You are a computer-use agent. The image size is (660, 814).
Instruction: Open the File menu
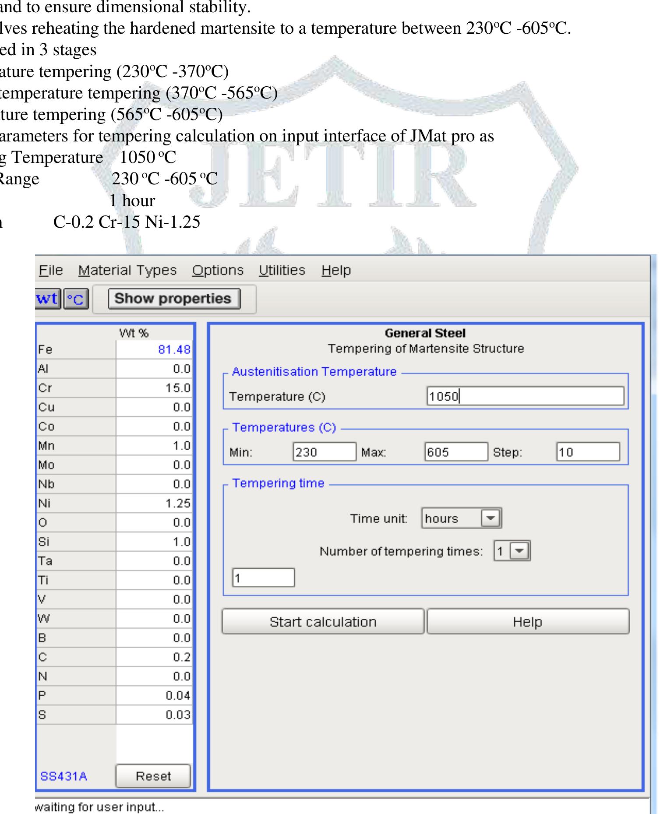click(51, 270)
